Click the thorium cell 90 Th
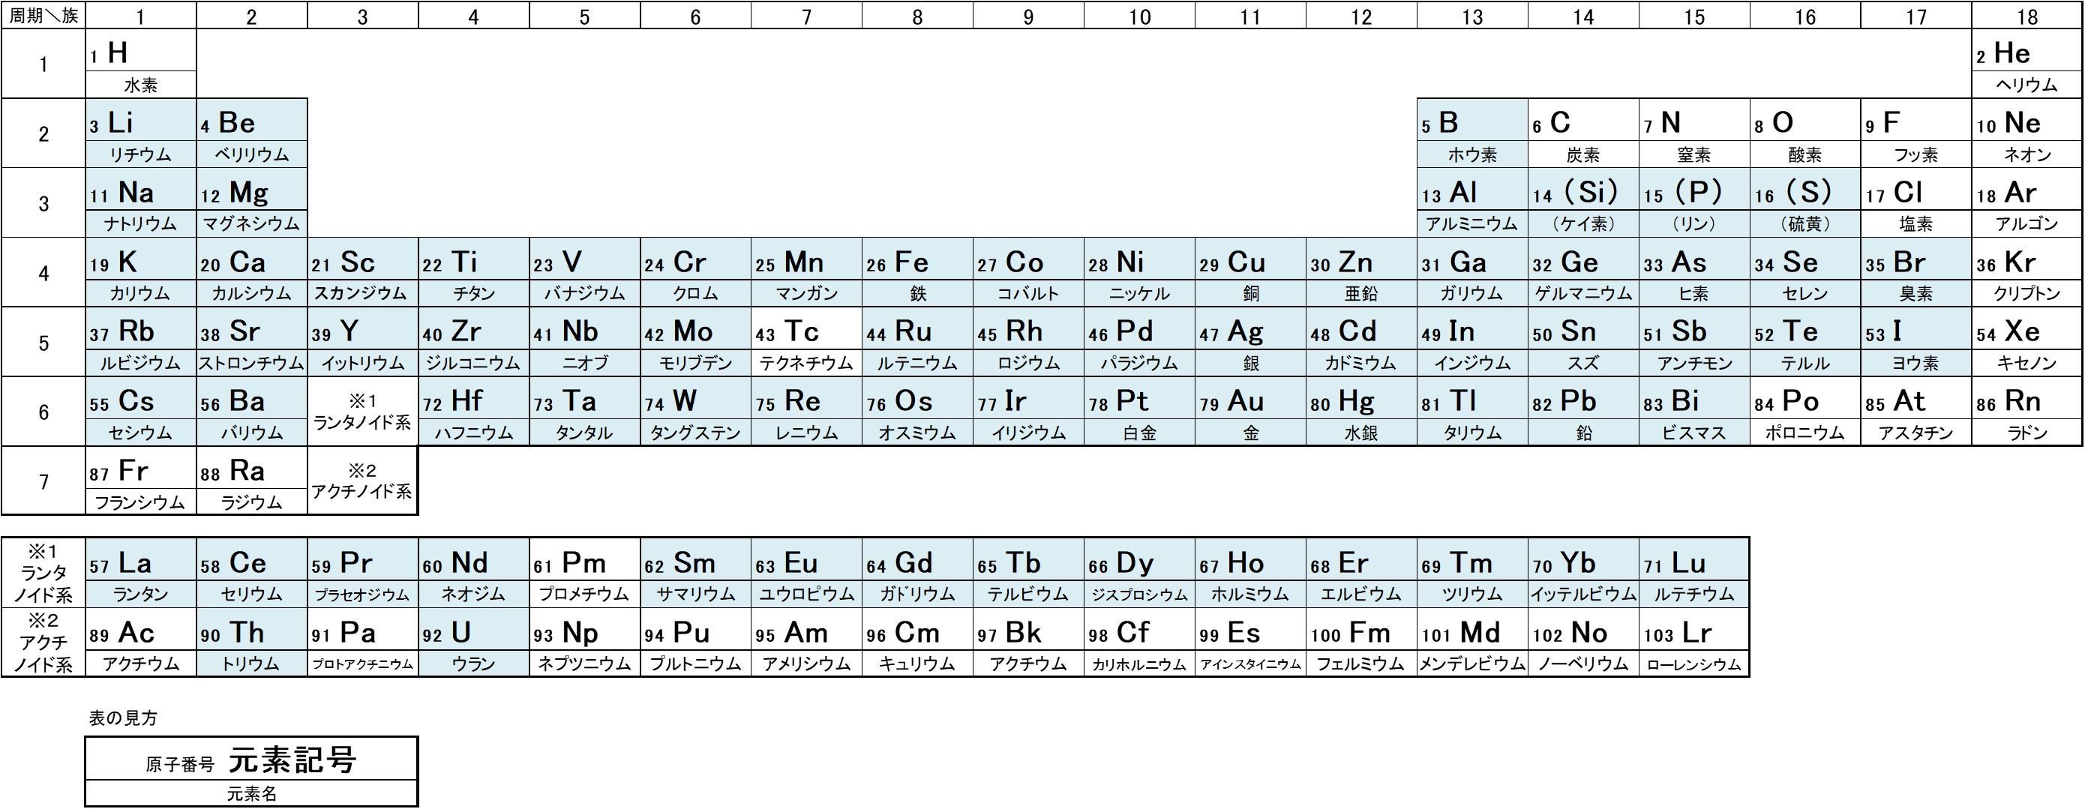 pyautogui.click(x=252, y=643)
